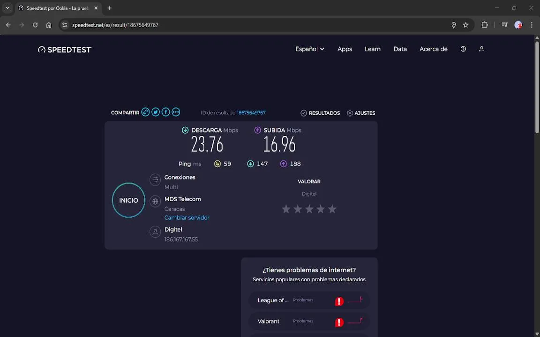Close the Speedtest browser tab

pos(96,8)
